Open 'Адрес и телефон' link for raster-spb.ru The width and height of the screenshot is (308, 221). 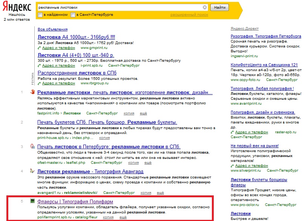point(251,132)
